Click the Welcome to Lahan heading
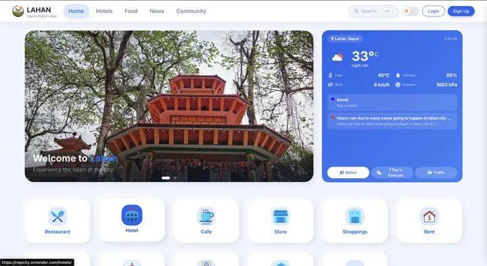The image size is (487, 266). (x=76, y=158)
